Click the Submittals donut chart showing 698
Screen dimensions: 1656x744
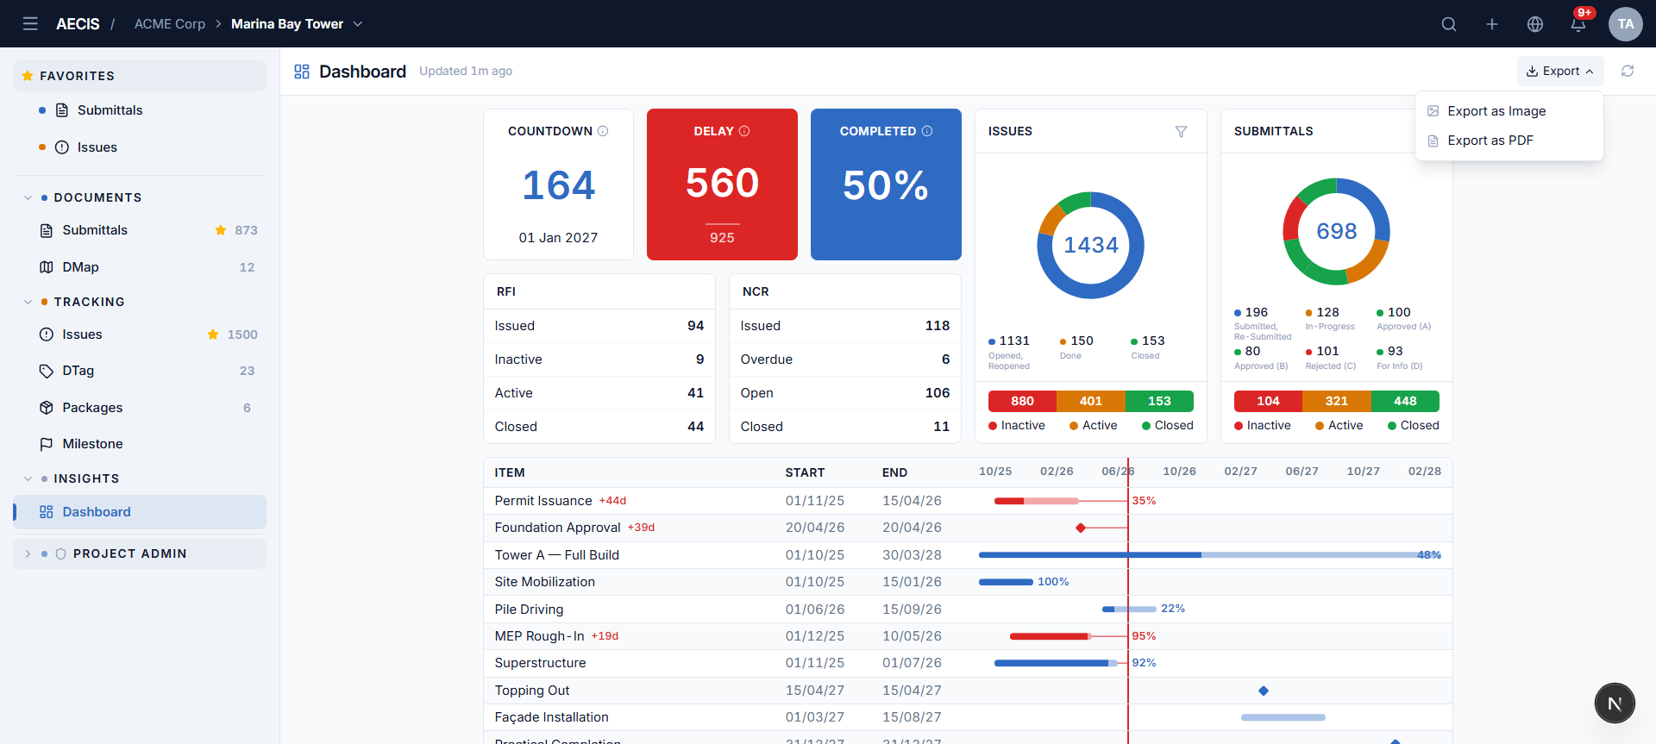tap(1336, 231)
